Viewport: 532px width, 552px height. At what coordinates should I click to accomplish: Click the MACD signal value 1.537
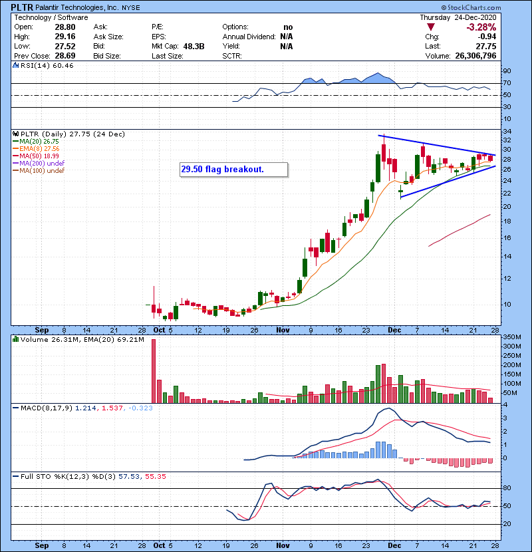coord(112,408)
